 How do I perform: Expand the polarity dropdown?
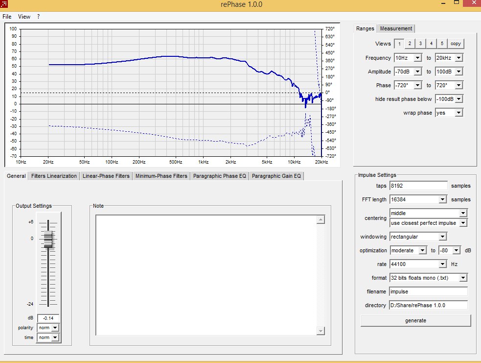pos(55,327)
